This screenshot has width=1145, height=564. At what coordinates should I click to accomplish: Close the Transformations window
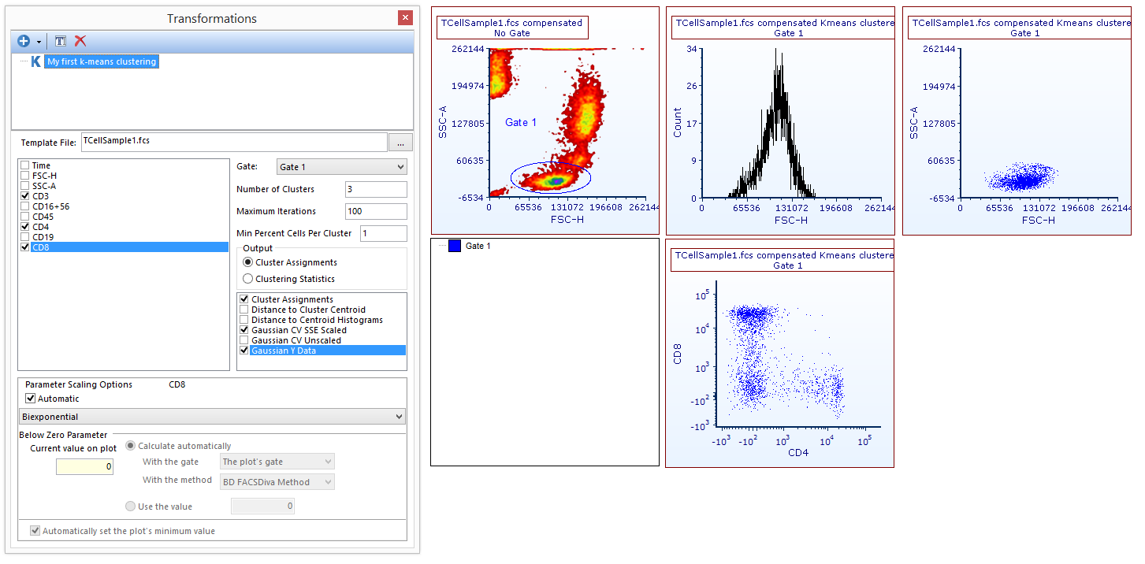click(x=405, y=18)
